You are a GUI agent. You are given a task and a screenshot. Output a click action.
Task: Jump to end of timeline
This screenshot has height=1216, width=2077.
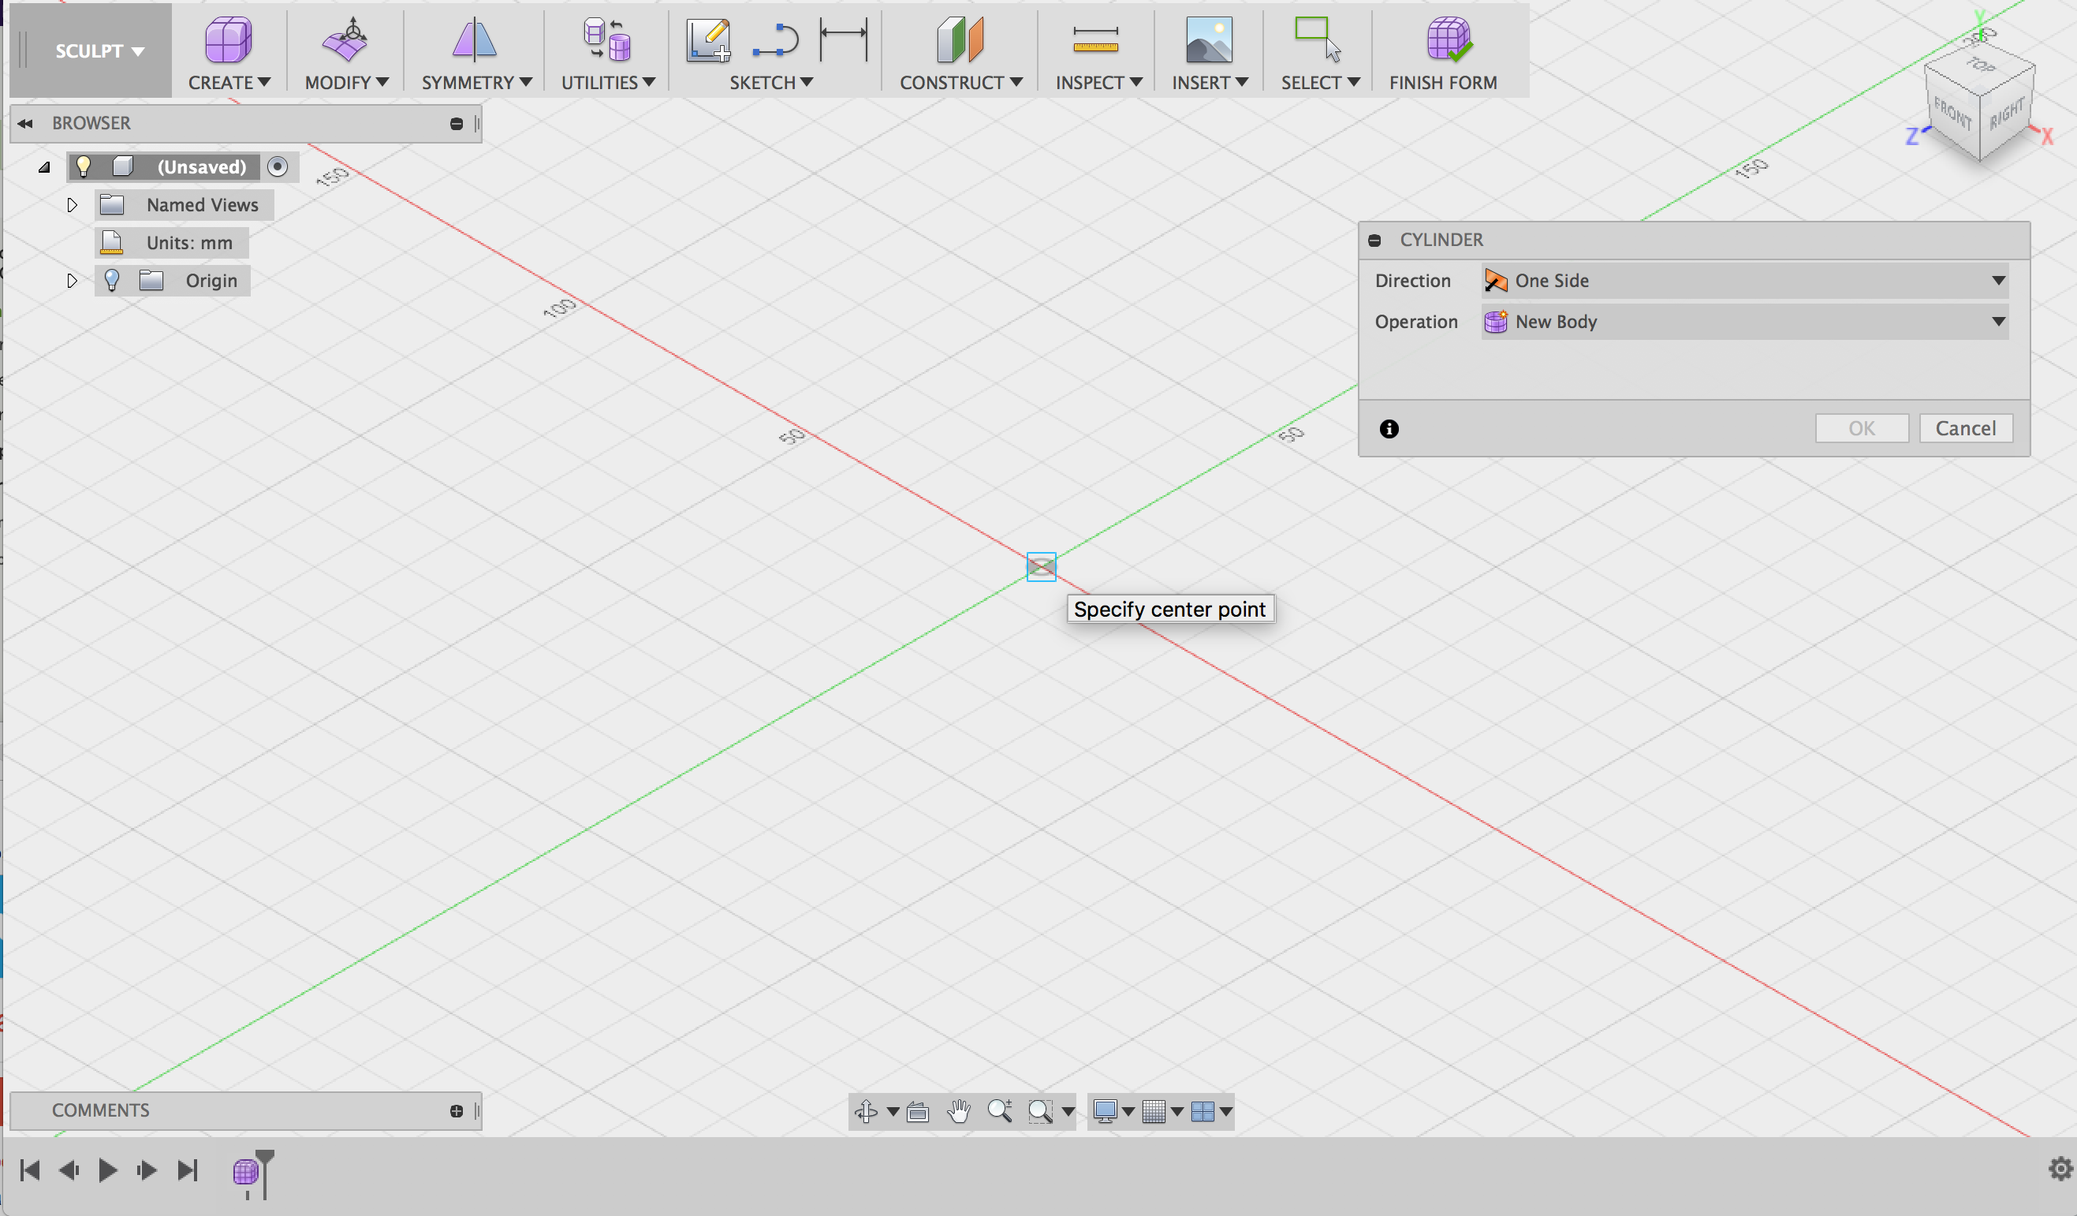tap(187, 1169)
